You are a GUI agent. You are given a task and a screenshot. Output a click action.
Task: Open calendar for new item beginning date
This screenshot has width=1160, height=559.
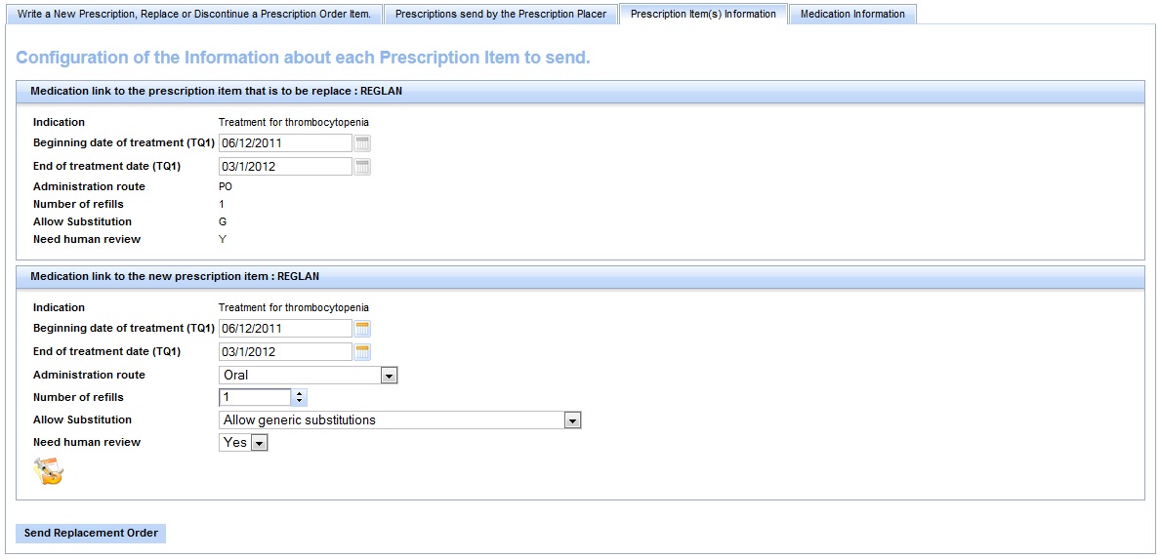(x=362, y=329)
